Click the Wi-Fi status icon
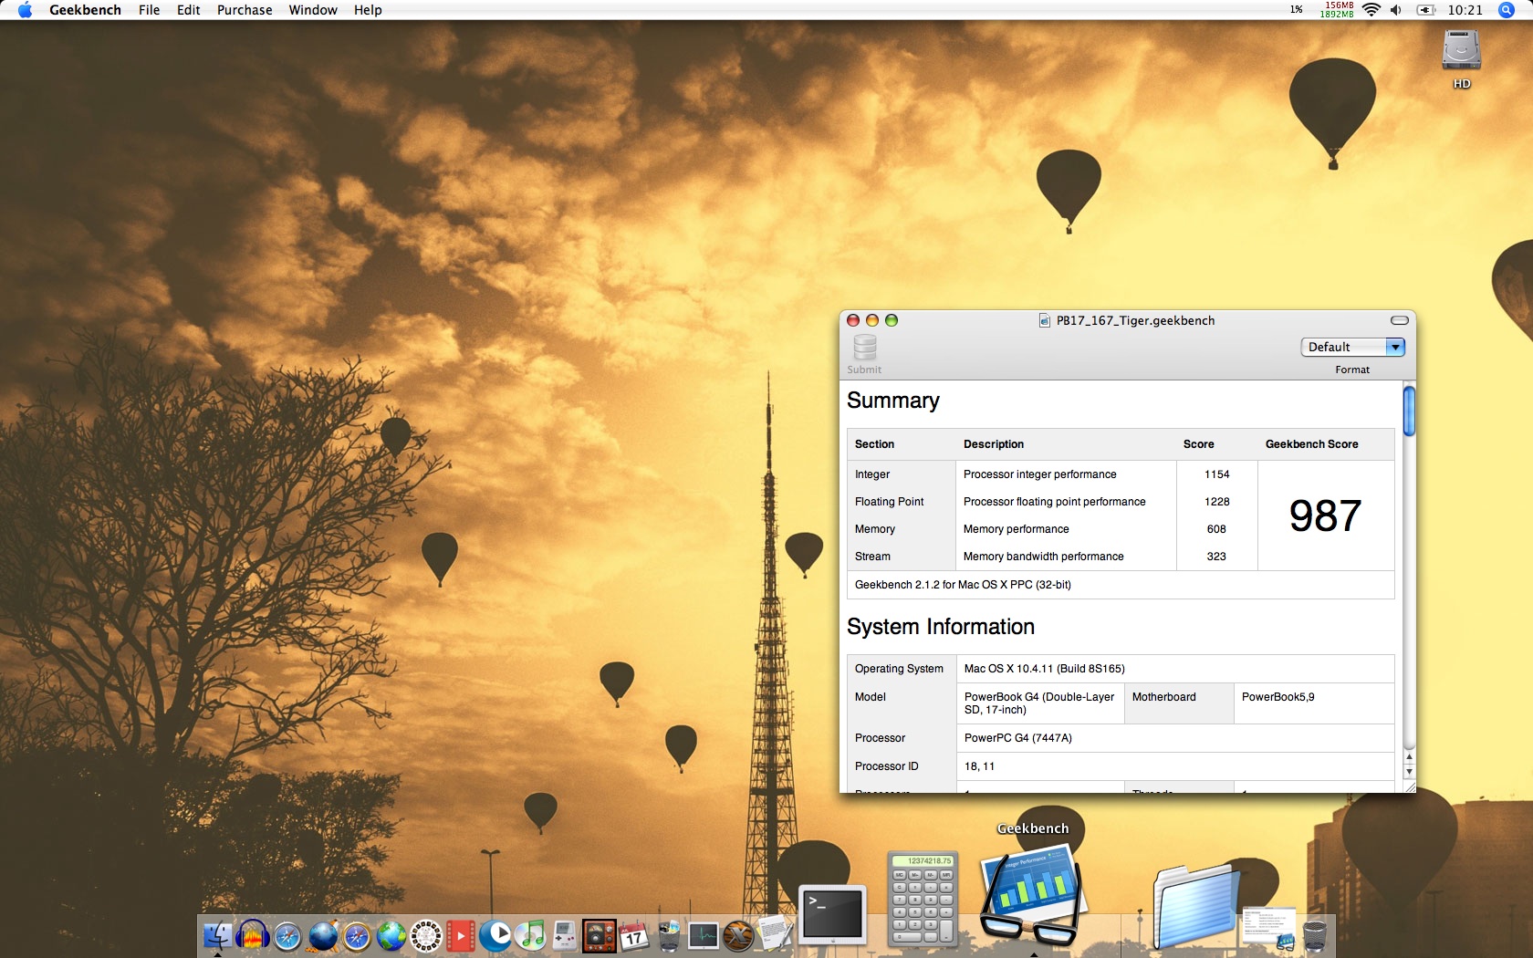The width and height of the screenshot is (1533, 958). [1371, 10]
